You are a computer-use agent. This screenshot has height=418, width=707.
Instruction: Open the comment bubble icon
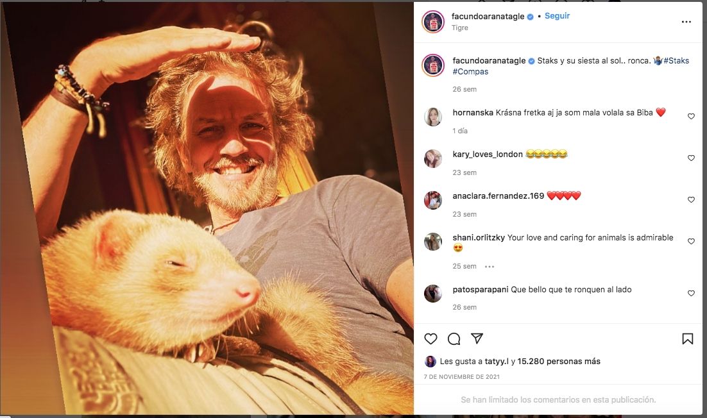click(x=454, y=339)
